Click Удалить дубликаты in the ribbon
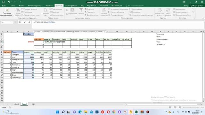 116,12
